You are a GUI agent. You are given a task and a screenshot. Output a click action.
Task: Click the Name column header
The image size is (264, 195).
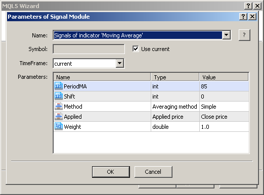(x=102, y=77)
